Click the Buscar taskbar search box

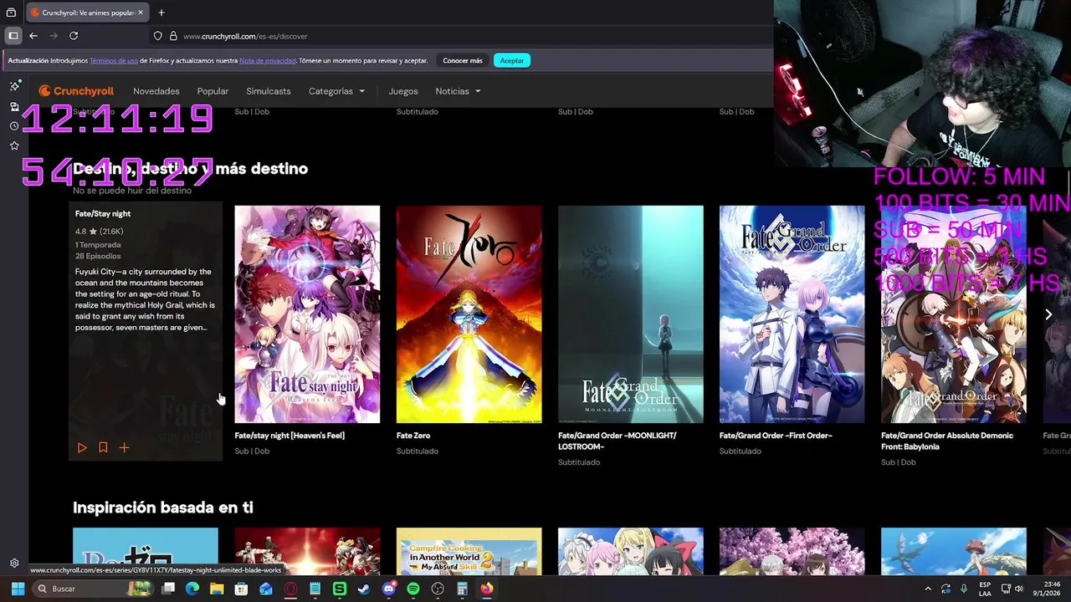(x=95, y=589)
